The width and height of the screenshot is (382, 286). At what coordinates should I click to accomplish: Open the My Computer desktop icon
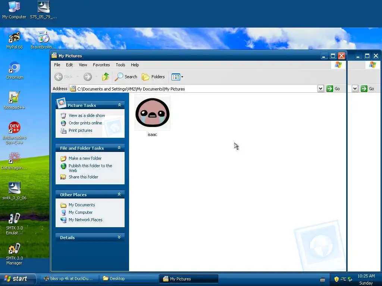coord(14,10)
